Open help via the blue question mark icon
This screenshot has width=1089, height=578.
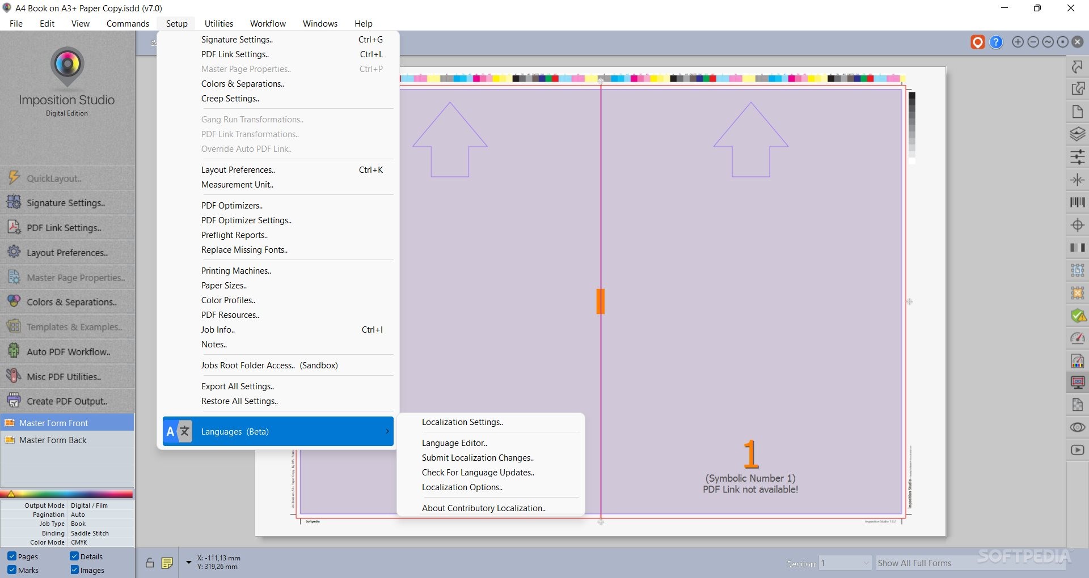(x=996, y=42)
